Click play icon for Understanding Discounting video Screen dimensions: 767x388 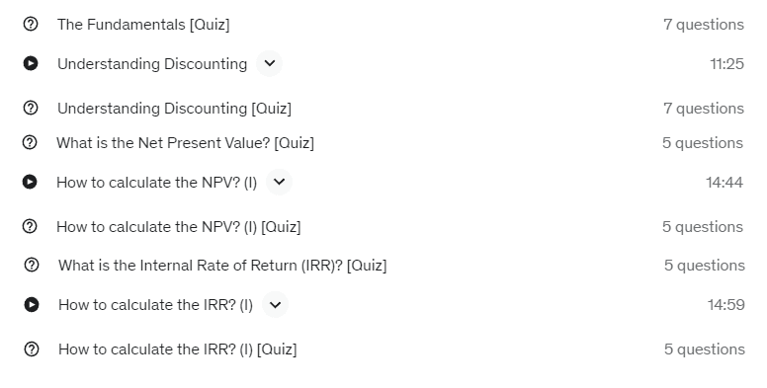click(31, 63)
